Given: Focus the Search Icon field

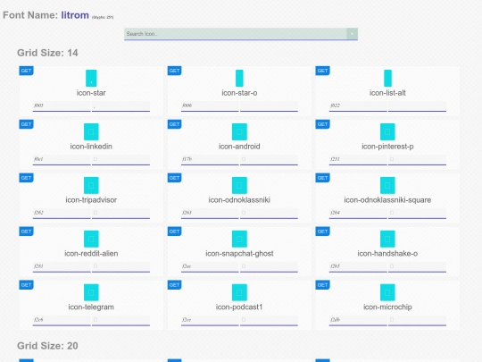Looking at the screenshot, I should pos(235,34).
